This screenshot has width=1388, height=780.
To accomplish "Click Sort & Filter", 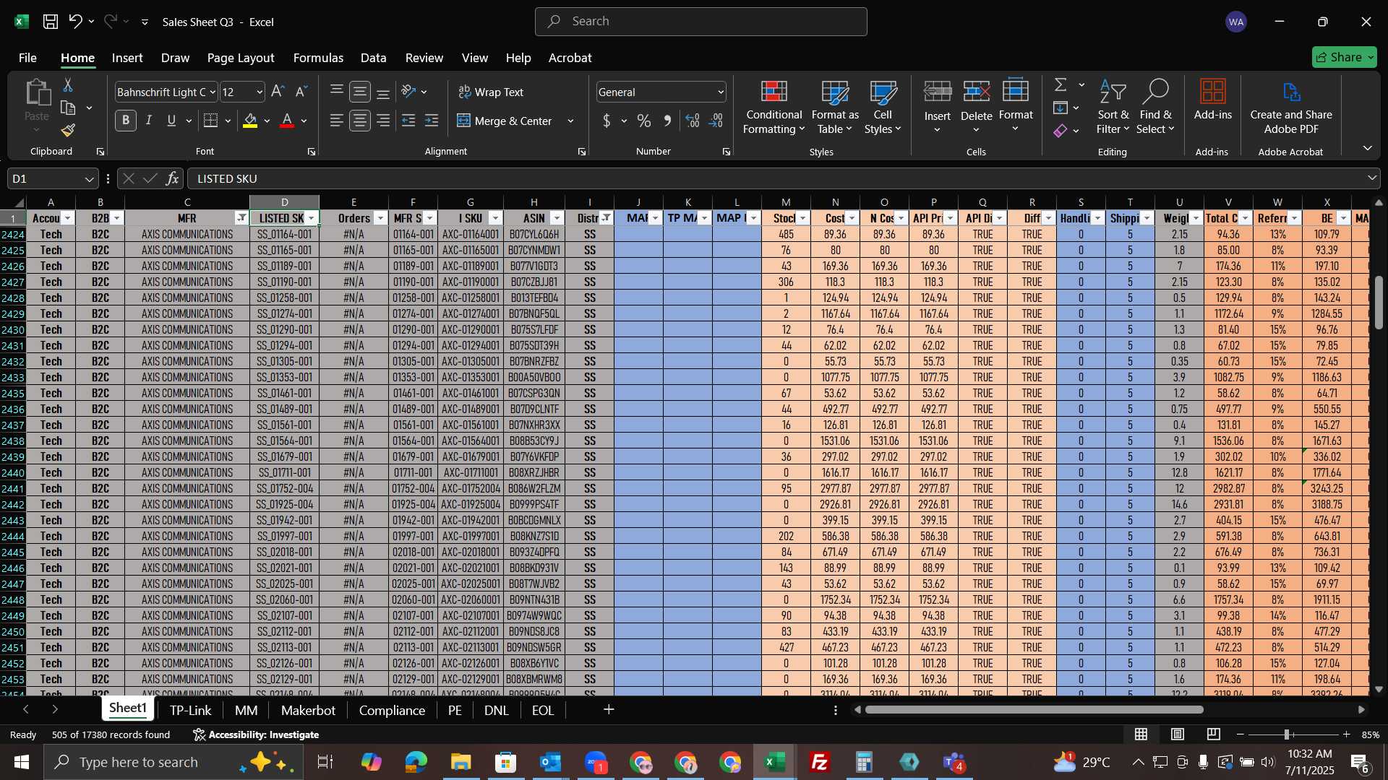I will pos(1113,108).
